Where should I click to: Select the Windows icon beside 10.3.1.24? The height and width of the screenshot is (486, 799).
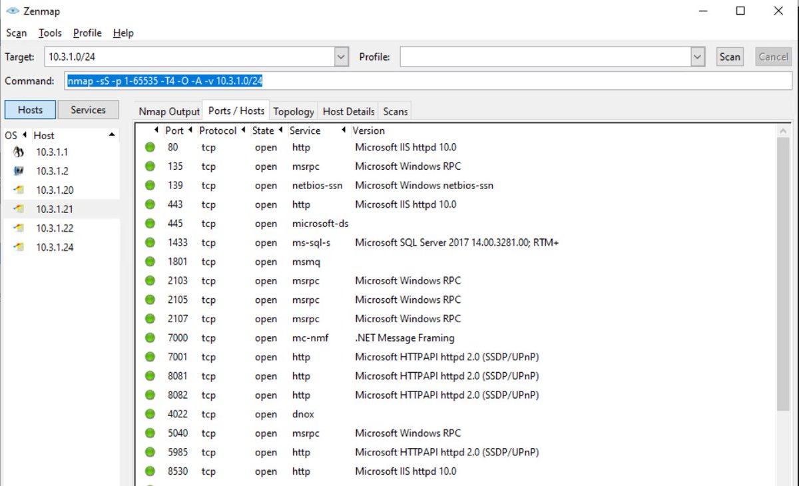coord(19,247)
